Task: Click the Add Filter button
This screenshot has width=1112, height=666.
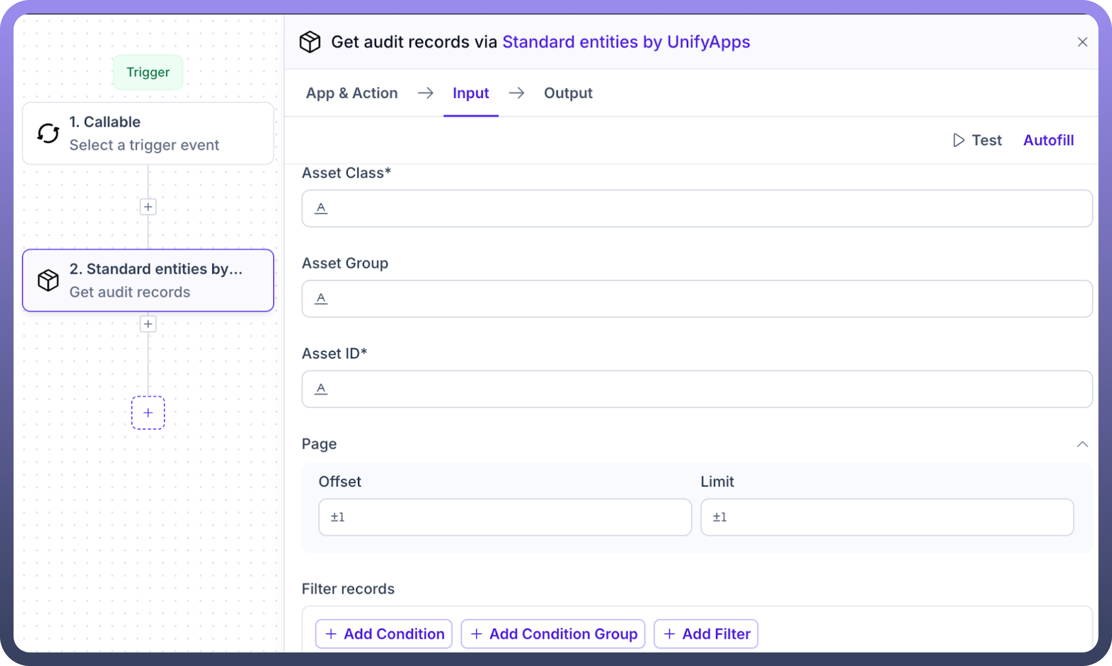Action: click(706, 634)
